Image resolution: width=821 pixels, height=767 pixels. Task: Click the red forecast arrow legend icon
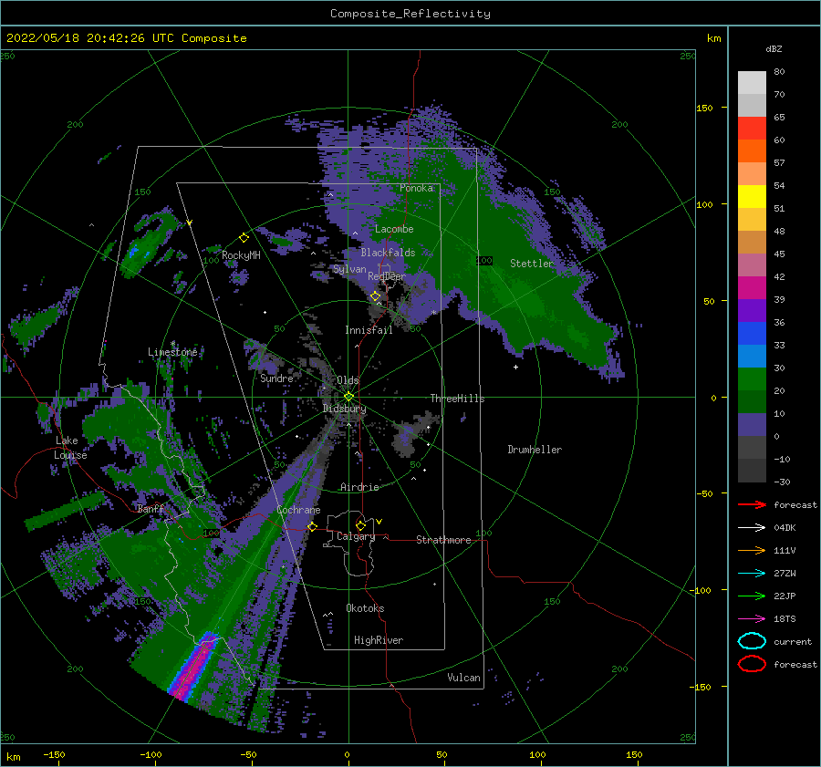[752, 504]
